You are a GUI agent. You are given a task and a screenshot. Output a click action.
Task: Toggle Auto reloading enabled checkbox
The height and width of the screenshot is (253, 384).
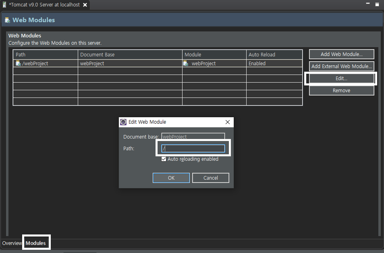point(164,159)
